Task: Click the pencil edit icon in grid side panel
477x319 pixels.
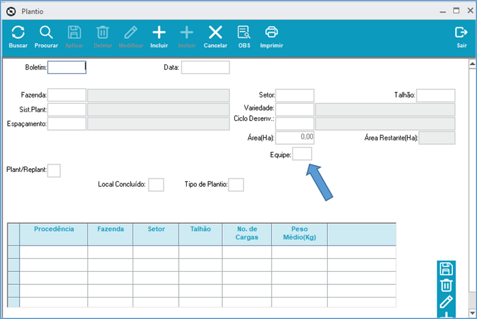Action: point(446,302)
